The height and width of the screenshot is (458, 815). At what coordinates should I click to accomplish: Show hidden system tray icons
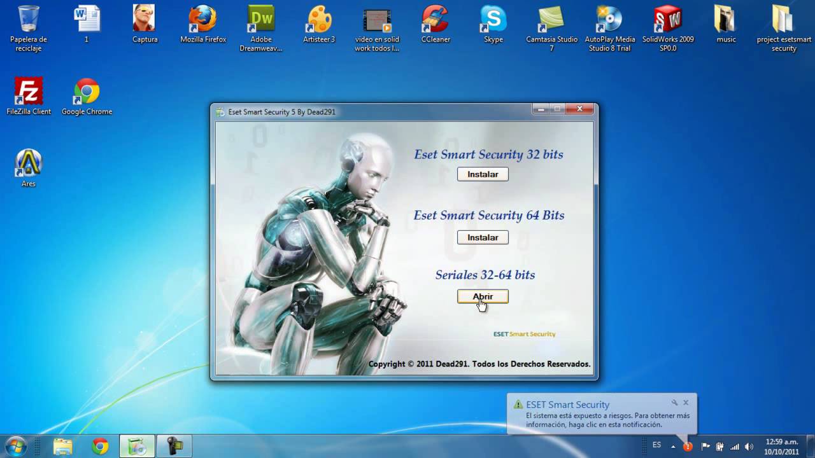pyautogui.click(x=674, y=447)
